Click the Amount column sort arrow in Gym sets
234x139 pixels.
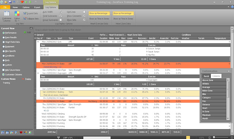[x=92, y=45]
